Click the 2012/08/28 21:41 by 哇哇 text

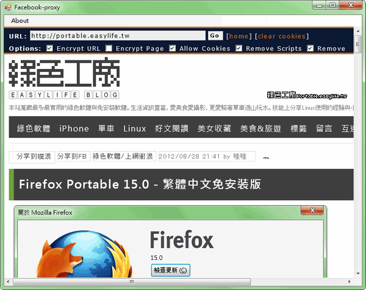tap(207, 156)
